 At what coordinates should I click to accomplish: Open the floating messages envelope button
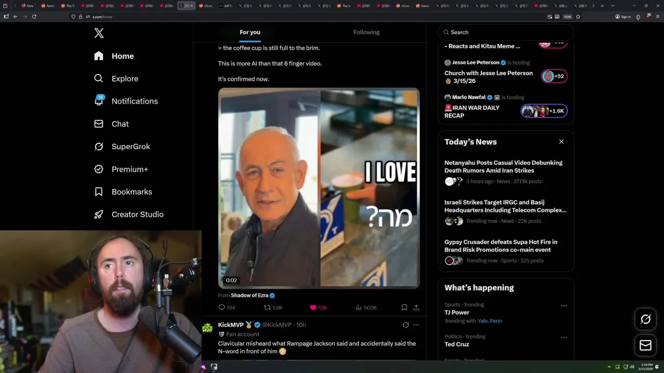click(x=645, y=345)
